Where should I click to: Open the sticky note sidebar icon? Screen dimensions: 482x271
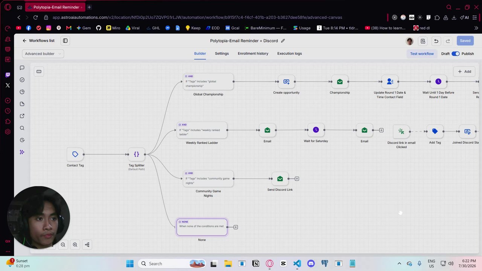click(x=22, y=104)
